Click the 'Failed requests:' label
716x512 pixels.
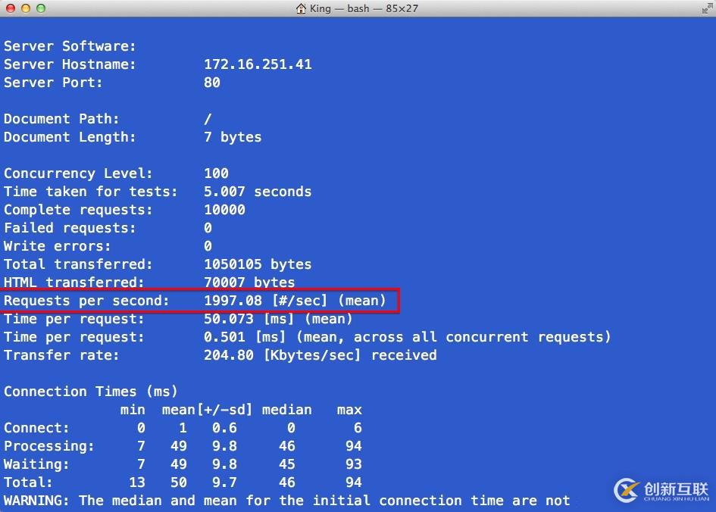point(70,228)
